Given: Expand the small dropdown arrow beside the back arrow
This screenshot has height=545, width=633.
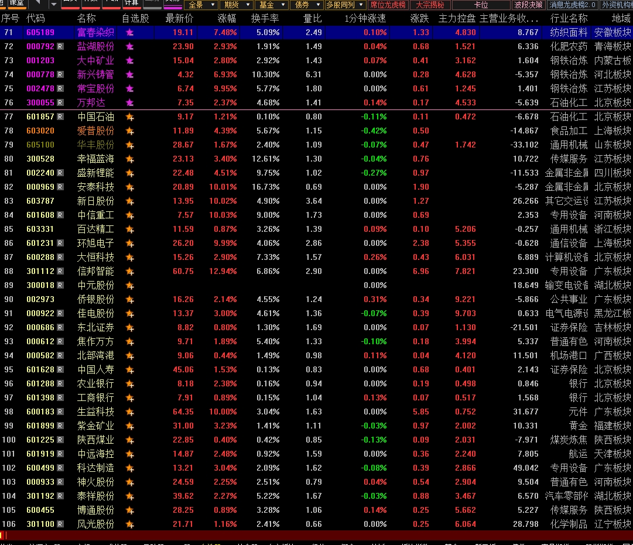Looking at the screenshot, I should 53,5.
